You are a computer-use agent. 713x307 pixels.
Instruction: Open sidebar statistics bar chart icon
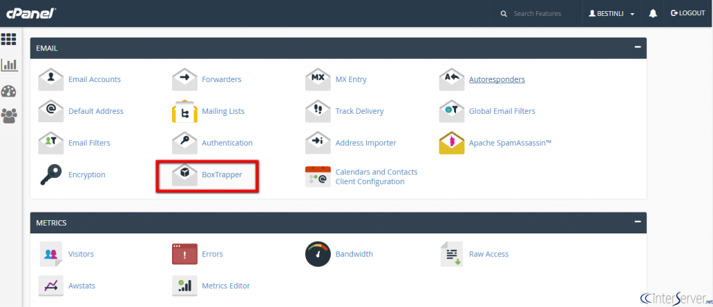tap(9, 65)
